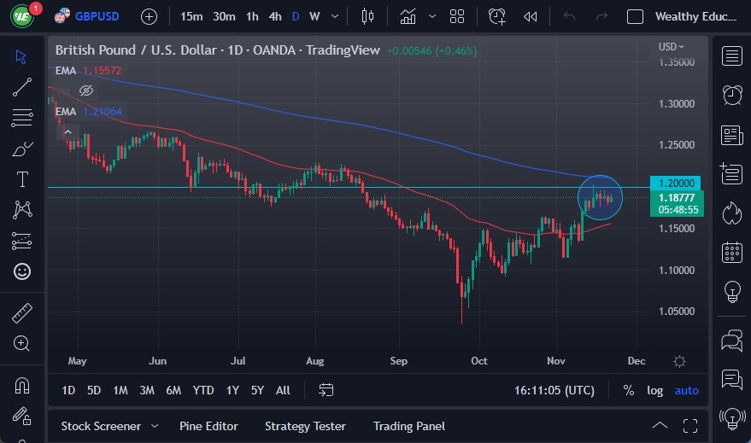Expand the Stock Screener dropdown arrow
The image size is (751, 443).
click(x=155, y=426)
